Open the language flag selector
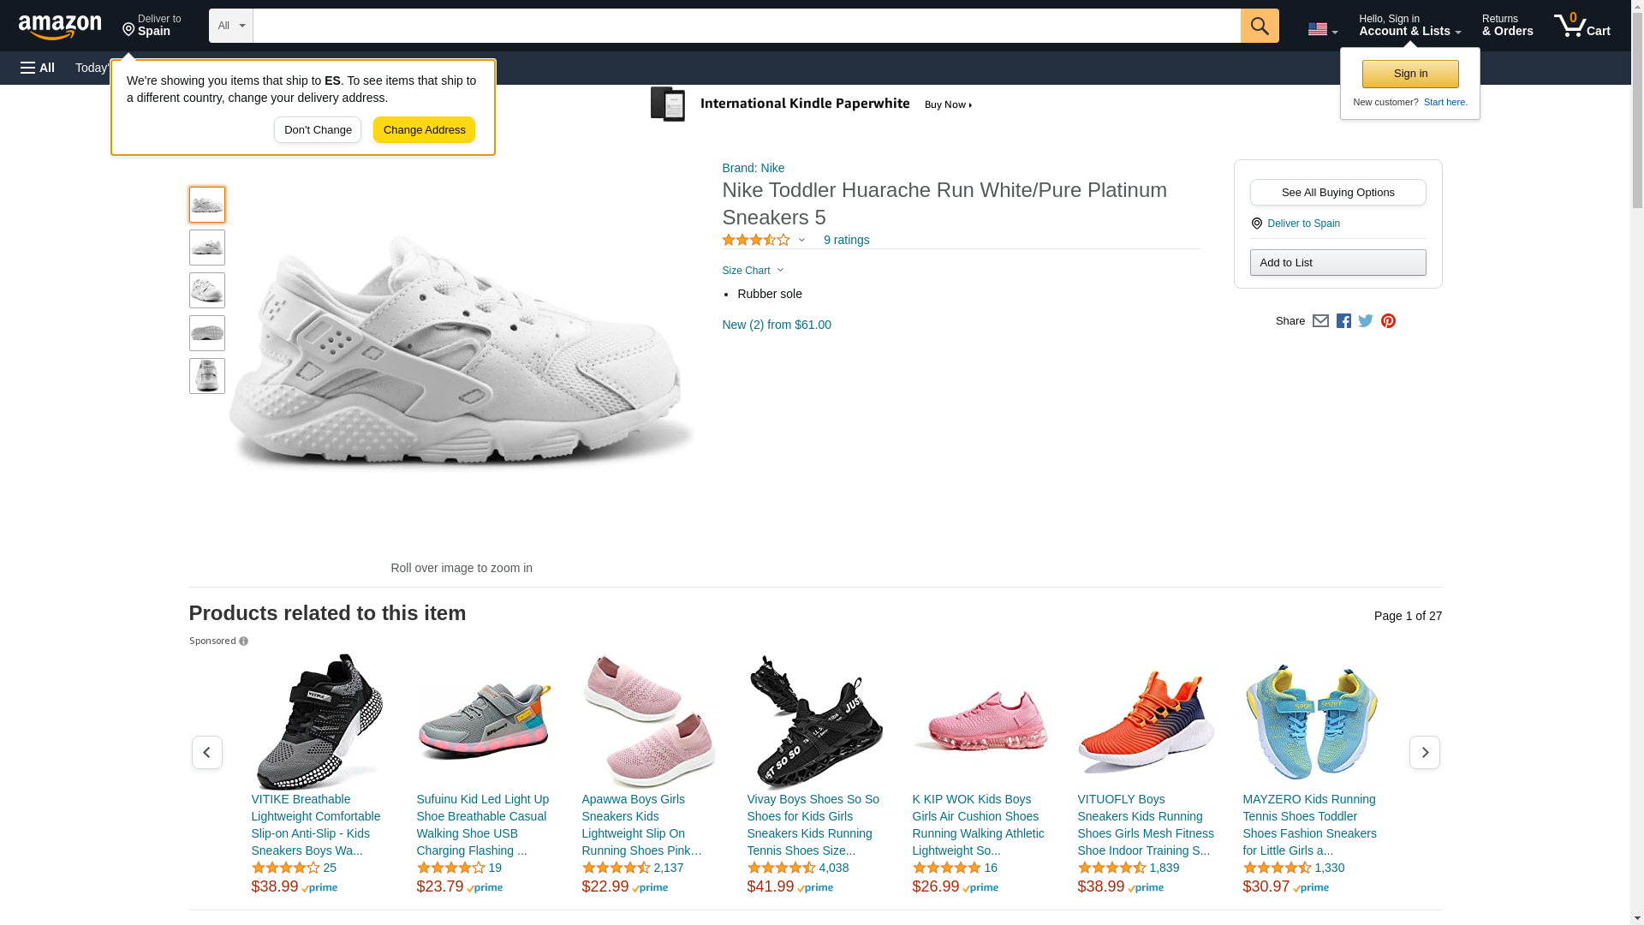1644x925 pixels. click(x=1322, y=30)
